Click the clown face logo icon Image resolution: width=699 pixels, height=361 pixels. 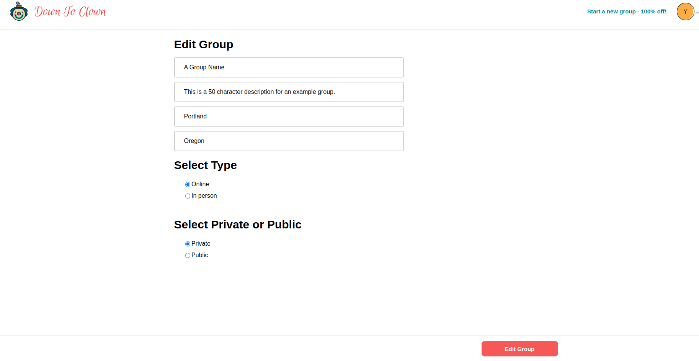pyautogui.click(x=18, y=11)
